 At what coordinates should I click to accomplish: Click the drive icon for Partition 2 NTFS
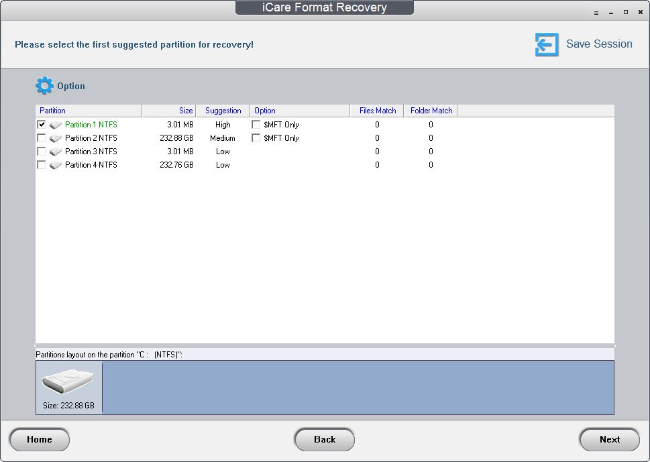pyautogui.click(x=56, y=138)
